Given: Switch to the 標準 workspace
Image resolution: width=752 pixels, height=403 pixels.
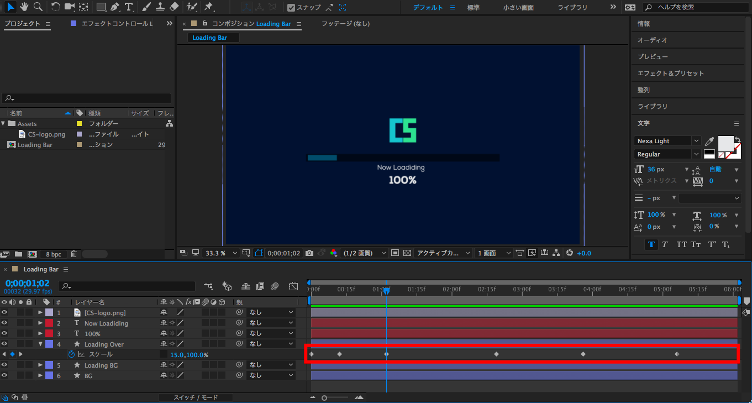Looking at the screenshot, I should [x=474, y=8].
